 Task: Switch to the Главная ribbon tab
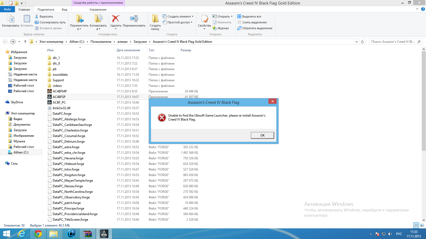coord(24,10)
